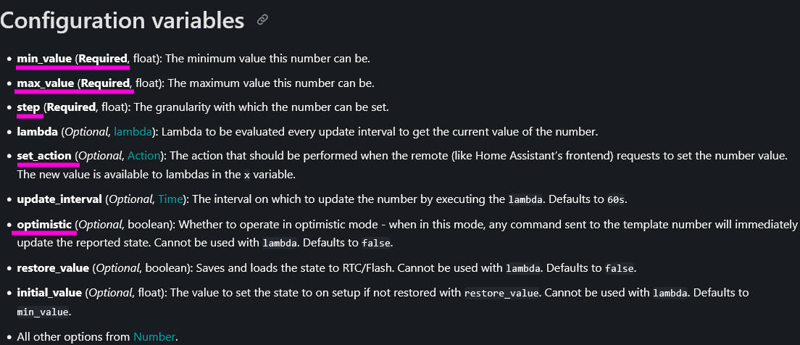The image size is (800, 345).
Task: Open the teal lambda link in parentheses
Action: pos(133,132)
